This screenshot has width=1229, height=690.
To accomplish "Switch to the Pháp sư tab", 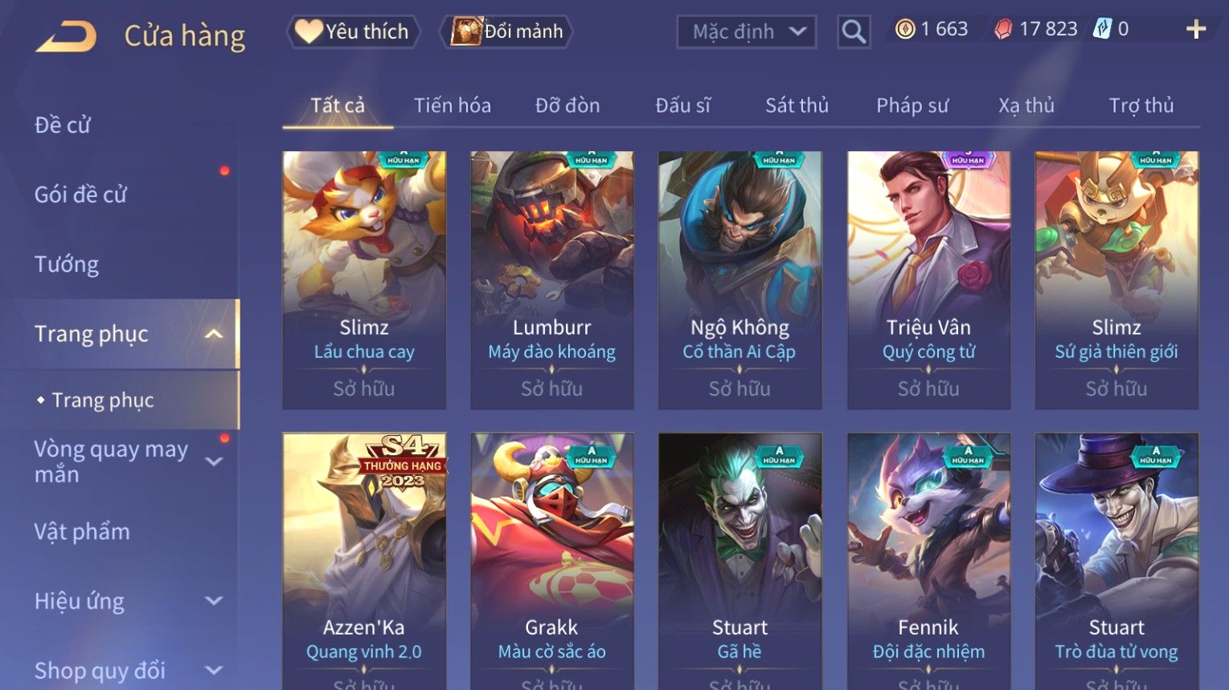I will [x=912, y=105].
